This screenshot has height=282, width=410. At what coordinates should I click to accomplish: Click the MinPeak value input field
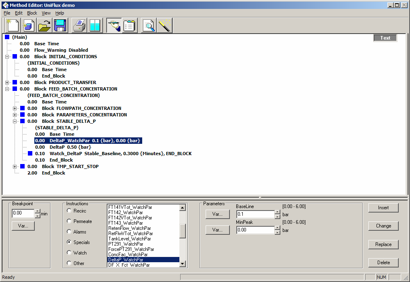[x=255, y=230]
